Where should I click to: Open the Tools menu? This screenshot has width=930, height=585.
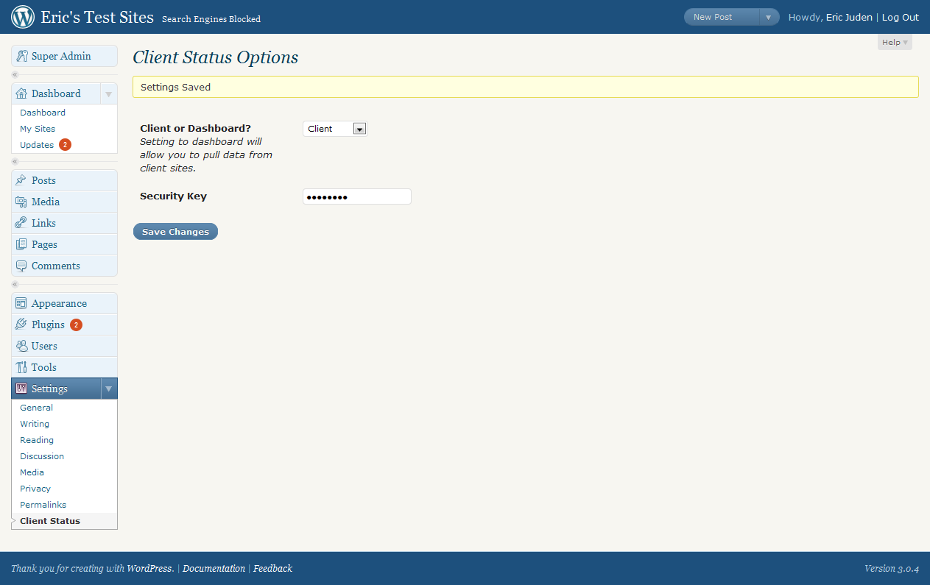pos(64,367)
